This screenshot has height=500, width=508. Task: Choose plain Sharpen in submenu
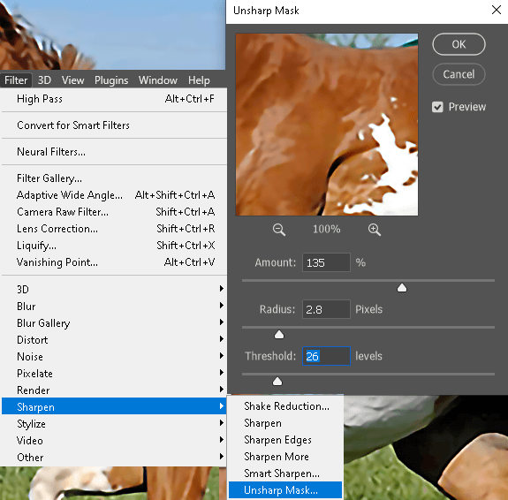pyautogui.click(x=285, y=423)
